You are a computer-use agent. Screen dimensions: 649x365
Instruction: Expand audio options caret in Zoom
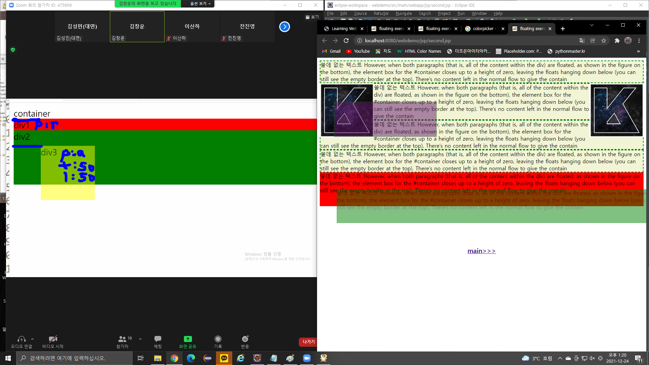pyautogui.click(x=32, y=339)
